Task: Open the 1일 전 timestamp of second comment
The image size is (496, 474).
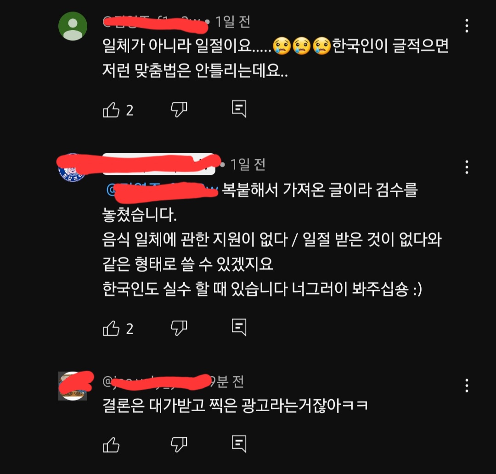Action: coord(248,164)
